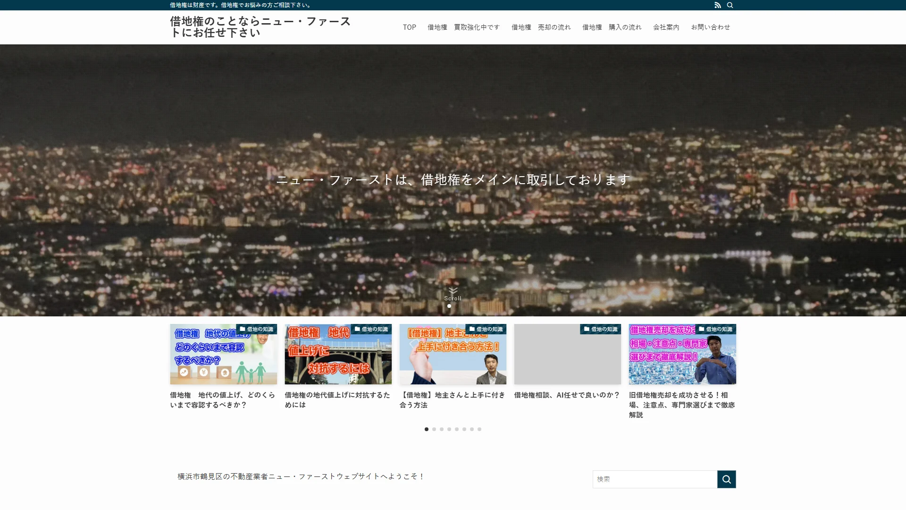Click the search magnifier icon in top bar
The image size is (906, 510).
[730, 5]
